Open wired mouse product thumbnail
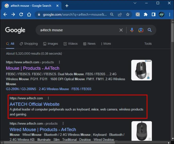 142,131
